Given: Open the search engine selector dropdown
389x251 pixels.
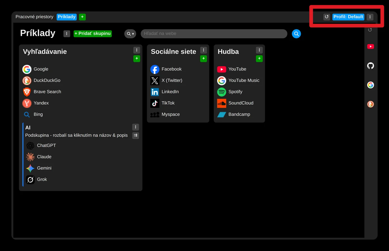Looking at the screenshot, I should click(x=130, y=34).
